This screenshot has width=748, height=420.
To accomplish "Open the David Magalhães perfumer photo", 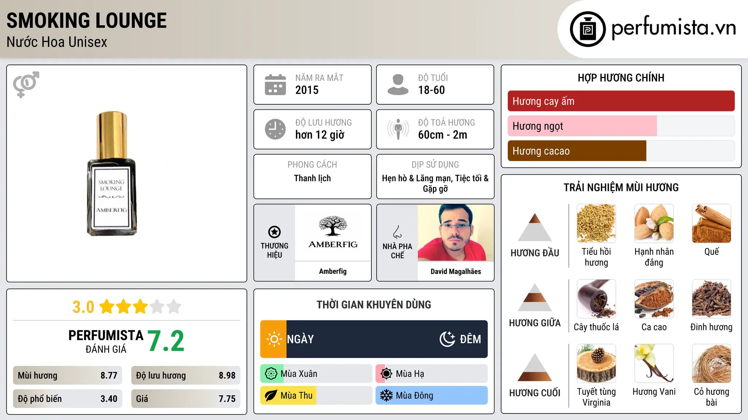I will [x=456, y=233].
